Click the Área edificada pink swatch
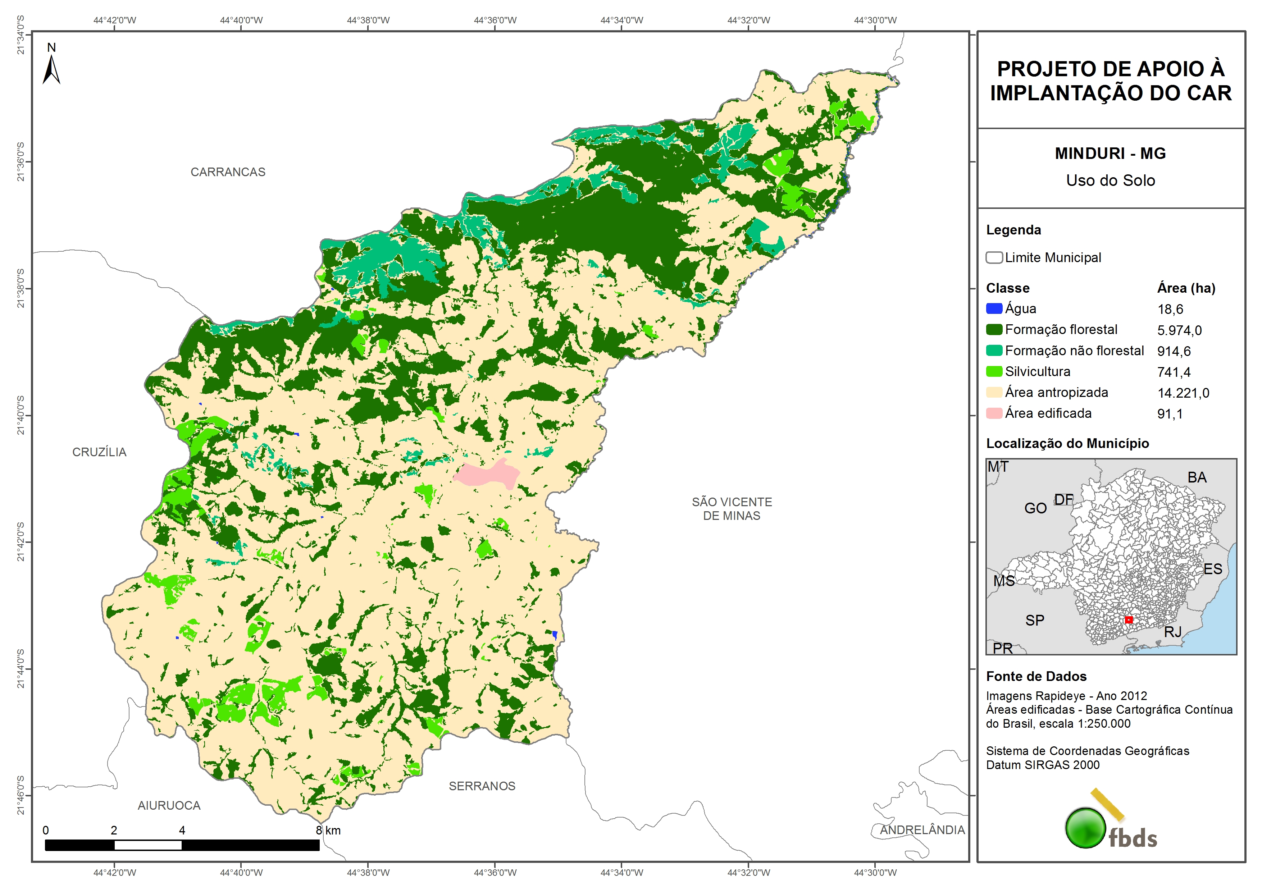The image size is (1262, 892). [994, 413]
